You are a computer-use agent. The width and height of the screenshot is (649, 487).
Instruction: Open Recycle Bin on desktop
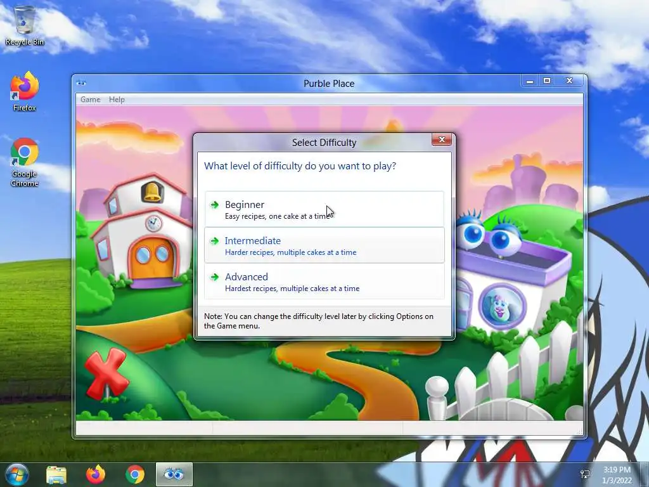click(x=25, y=25)
